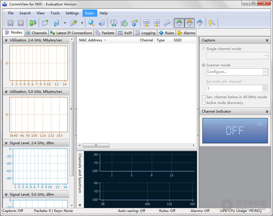Viewport: 273px width, 216px height.
Task: Click the Seconds per channel field
Action: coord(234,88)
